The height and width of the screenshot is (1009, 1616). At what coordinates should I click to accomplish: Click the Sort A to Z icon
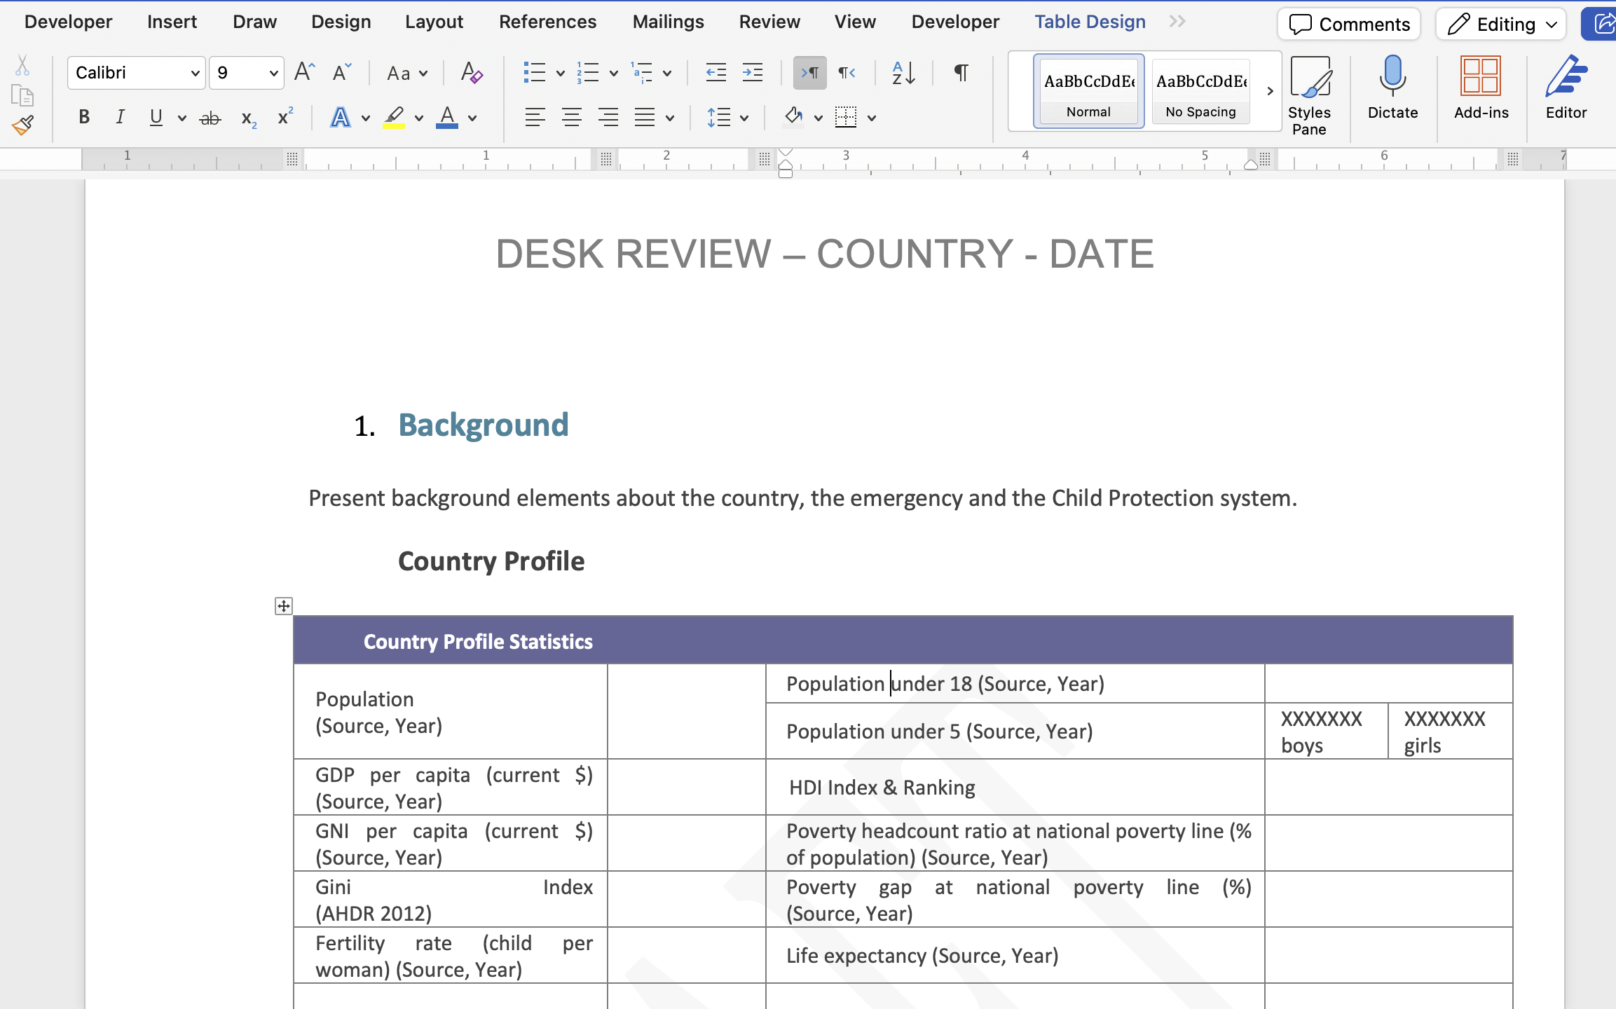[903, 73]
